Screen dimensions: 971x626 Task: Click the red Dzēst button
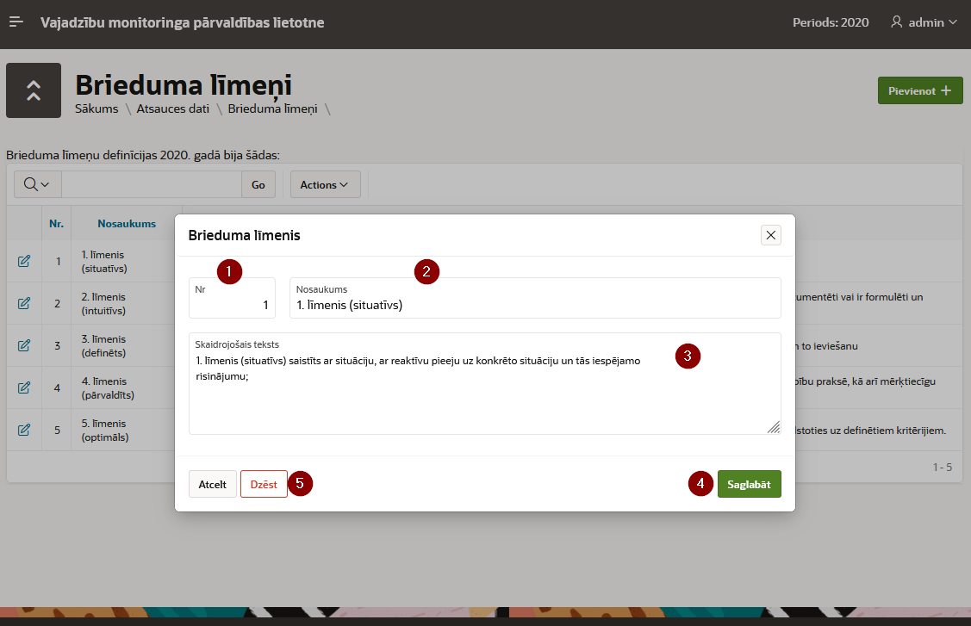pos(264,484)
